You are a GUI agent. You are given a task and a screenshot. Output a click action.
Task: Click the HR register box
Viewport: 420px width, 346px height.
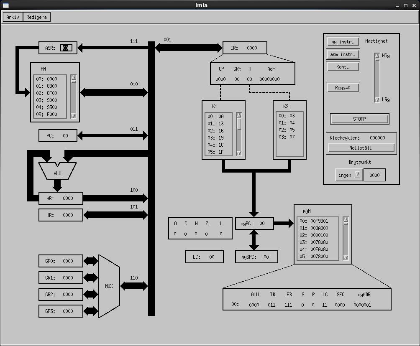[61, 215]
